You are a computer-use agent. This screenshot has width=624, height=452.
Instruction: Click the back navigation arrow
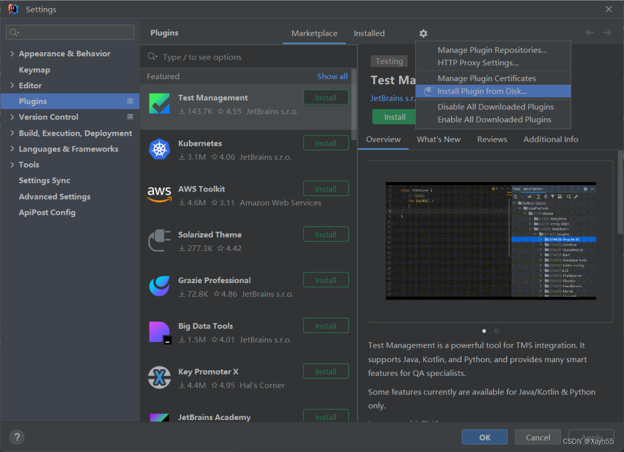click(x=589, y=33)
